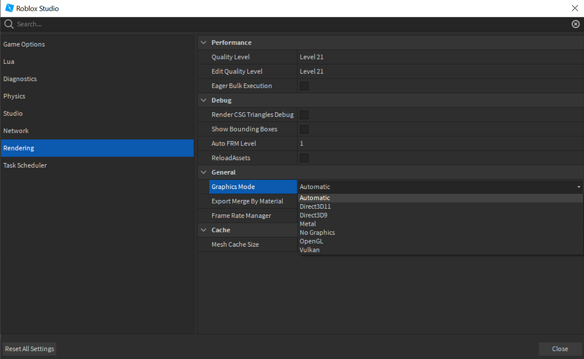Screen dimensions: 584x359
Task: Collapse the Cache section
Action: (203, 230)
